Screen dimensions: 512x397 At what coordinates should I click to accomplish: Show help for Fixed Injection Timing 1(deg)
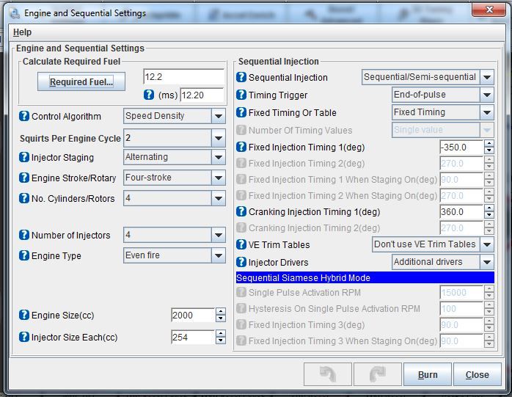241,147
